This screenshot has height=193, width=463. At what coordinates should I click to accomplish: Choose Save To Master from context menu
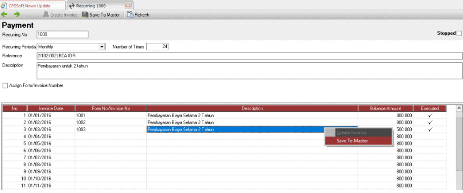[352, 140]
